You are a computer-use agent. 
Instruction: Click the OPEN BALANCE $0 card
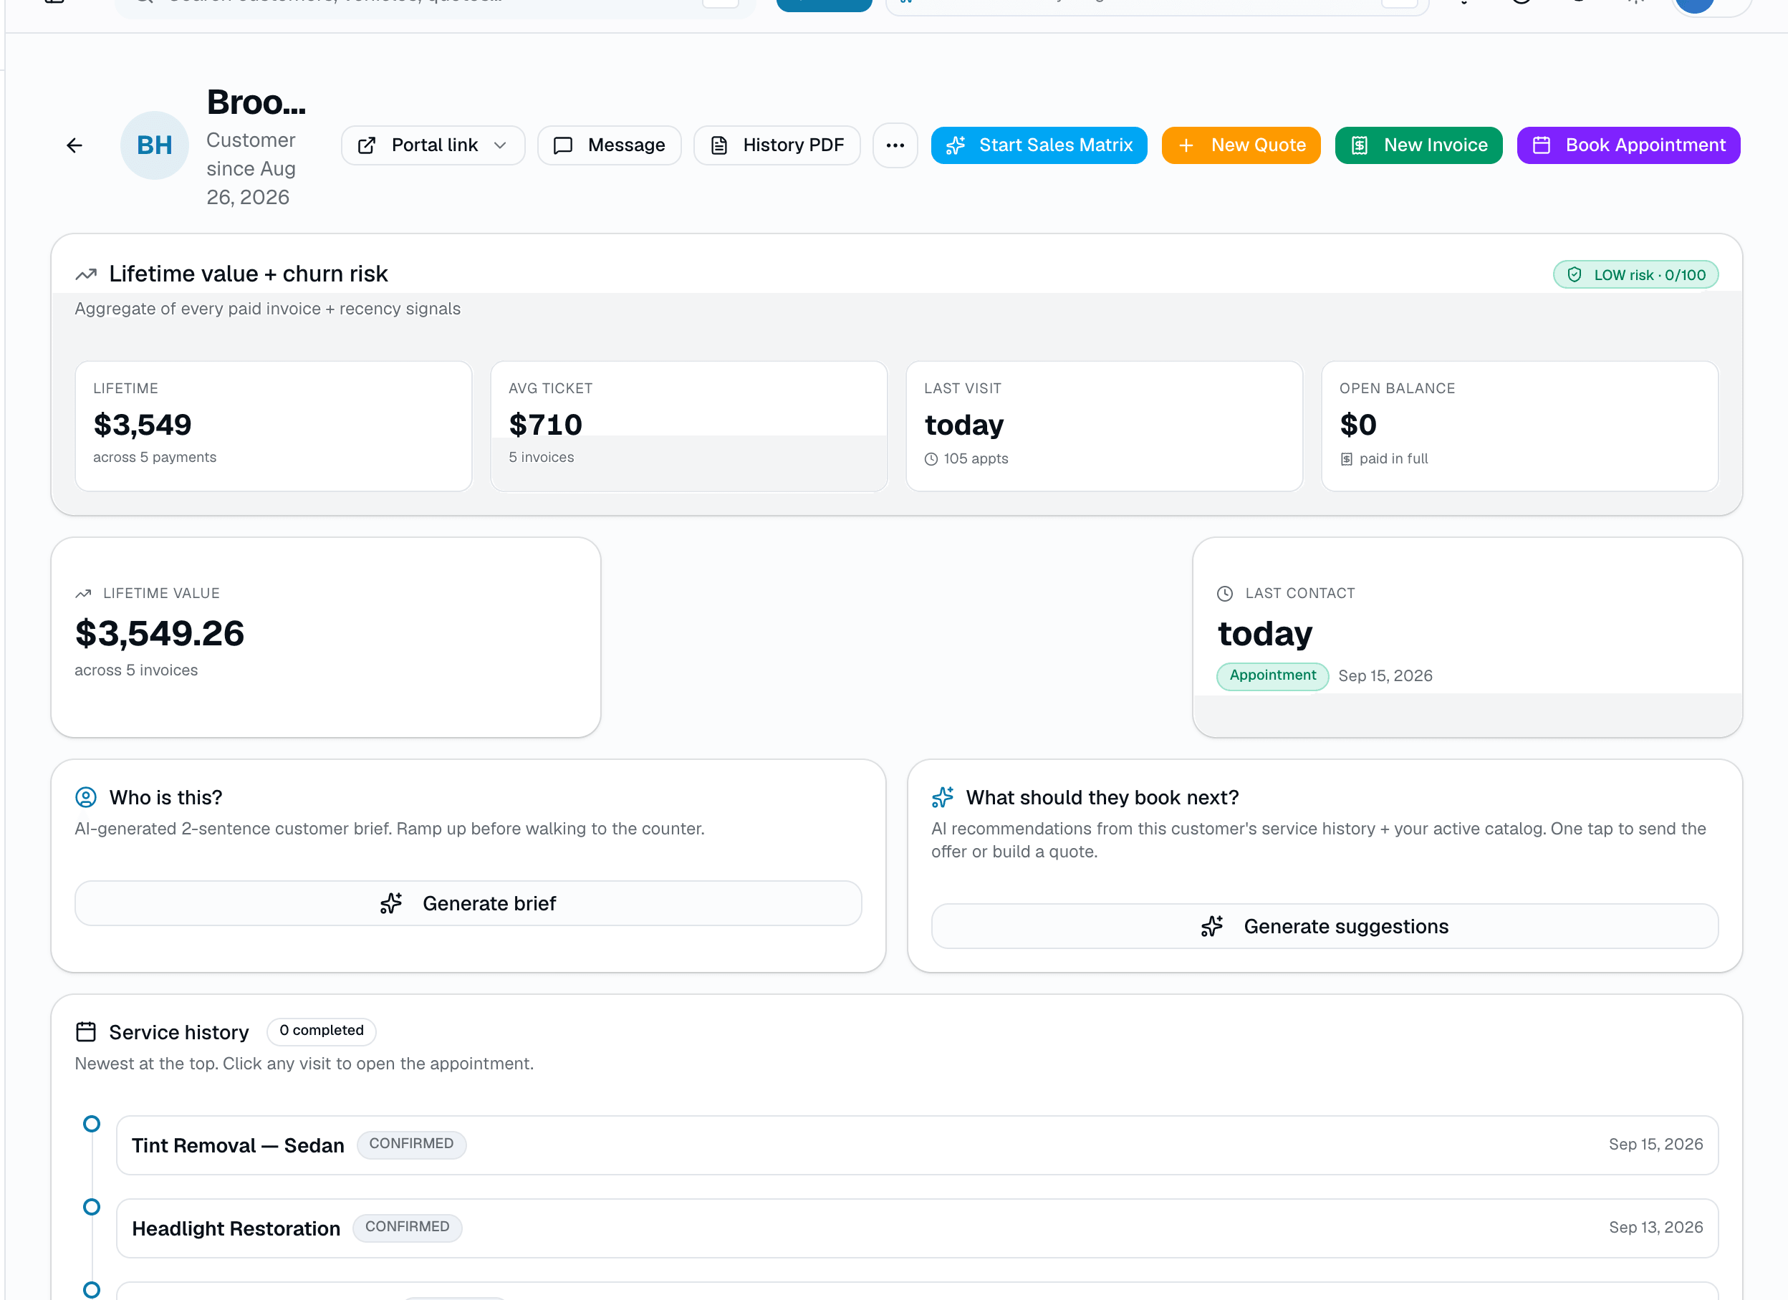(1520, 425)
